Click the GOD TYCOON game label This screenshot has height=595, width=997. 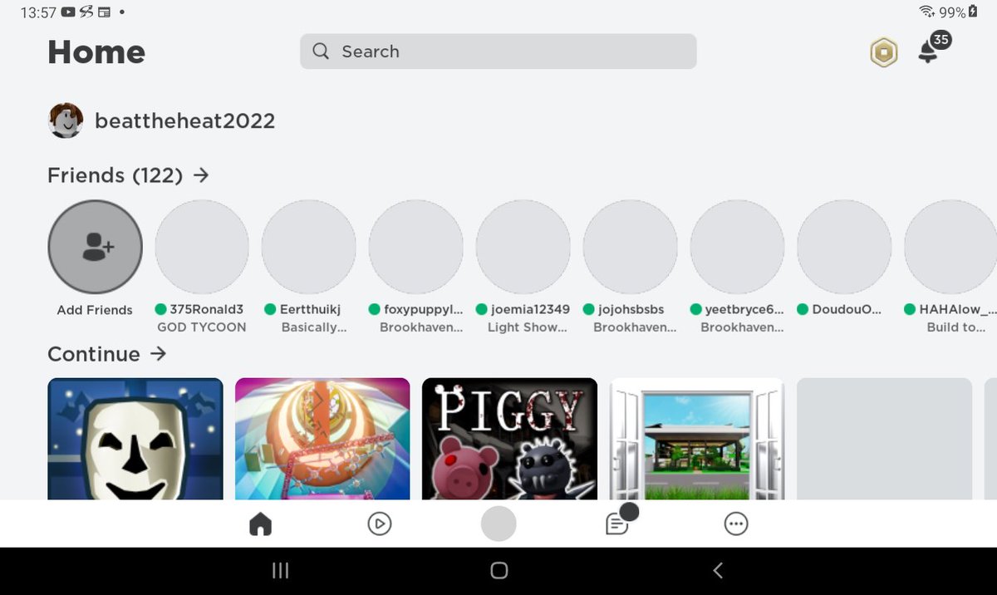point(202,327)
